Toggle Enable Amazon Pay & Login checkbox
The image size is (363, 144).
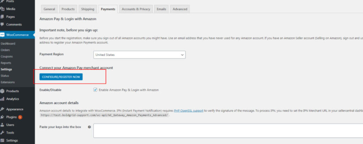[95, 90]
